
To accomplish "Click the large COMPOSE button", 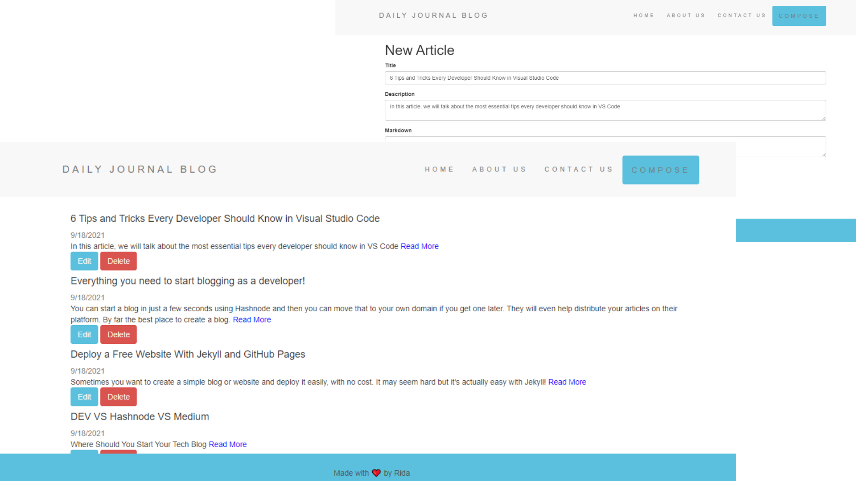I will (660, 170).
